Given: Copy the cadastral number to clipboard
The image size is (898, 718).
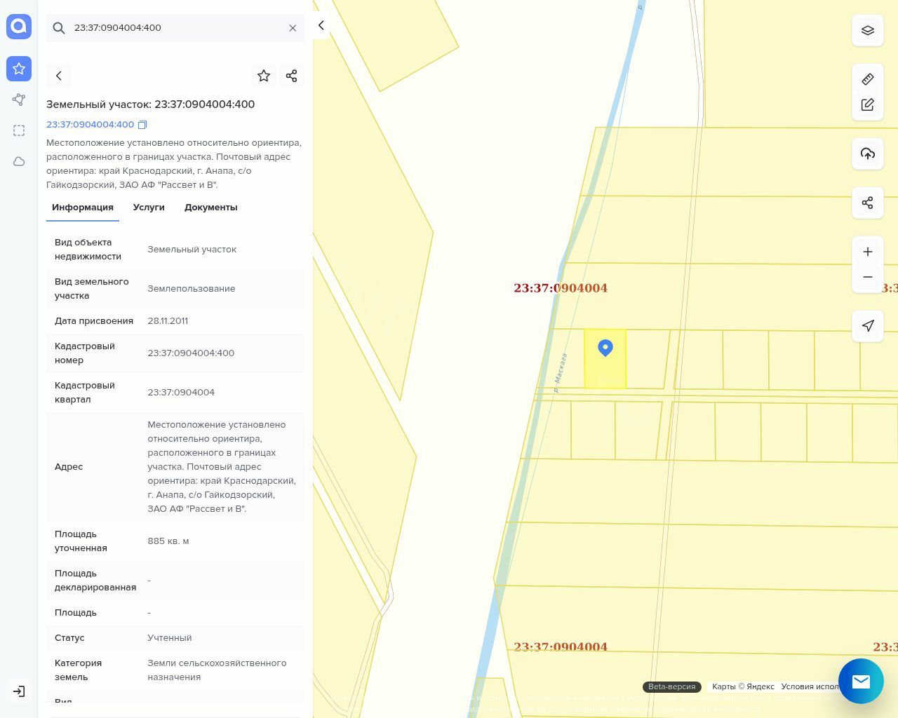Looking at the screenshot, I should [142, 125].
